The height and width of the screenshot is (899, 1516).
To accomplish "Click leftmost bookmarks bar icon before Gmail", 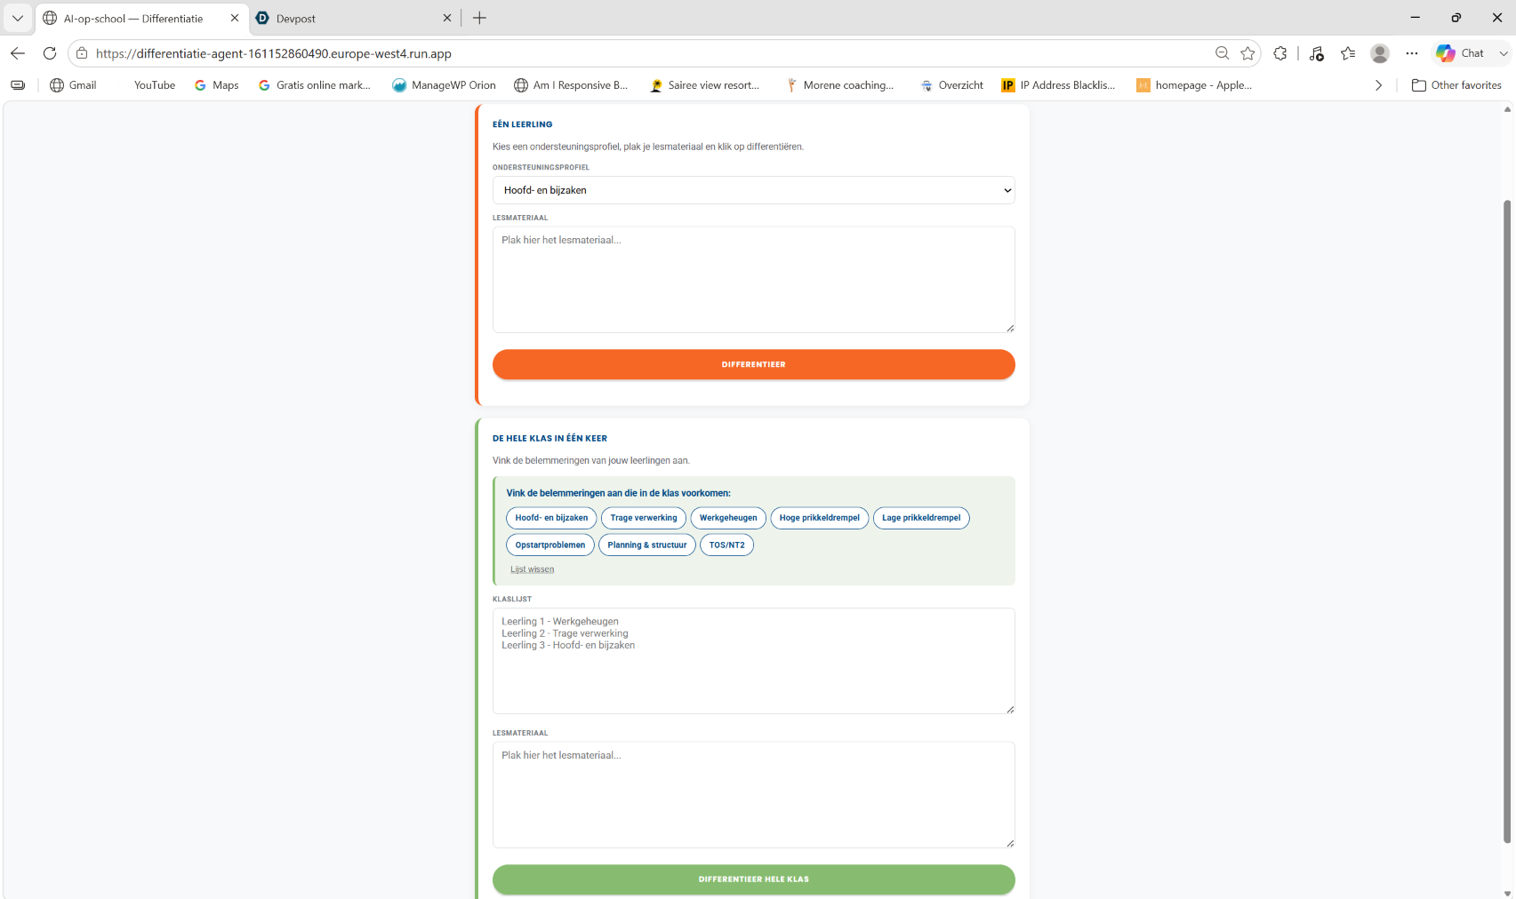I will coord(18,85).
